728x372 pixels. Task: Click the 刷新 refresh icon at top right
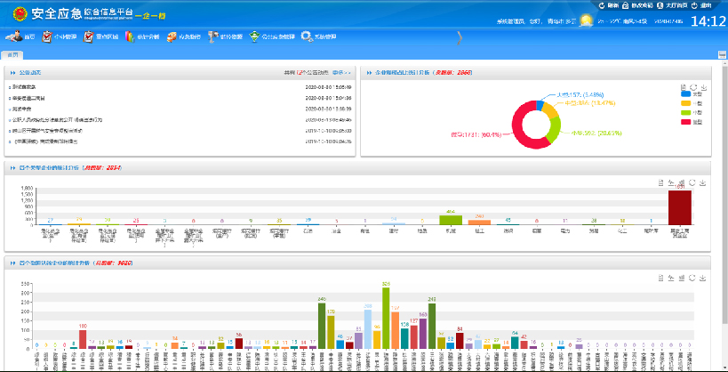(602, 5)
